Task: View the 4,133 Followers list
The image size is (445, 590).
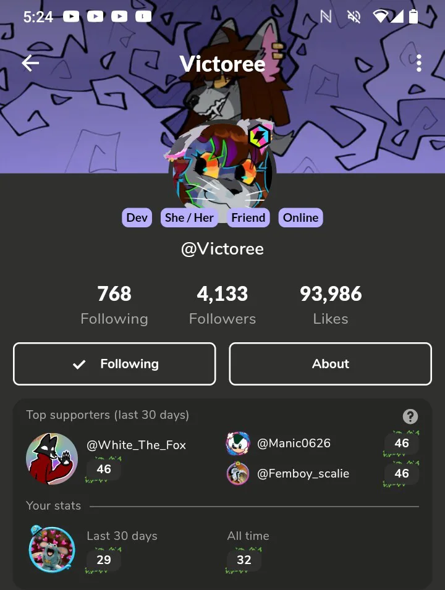Action: click(222, 305)
